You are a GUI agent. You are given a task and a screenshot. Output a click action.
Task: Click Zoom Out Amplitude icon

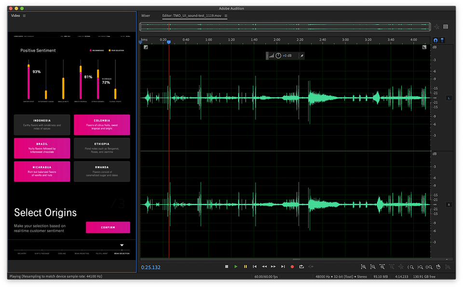[373, 267]
